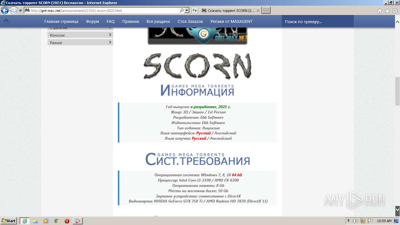Open the media player taskbar icon

pyautogui.click(x=46, y=221)
